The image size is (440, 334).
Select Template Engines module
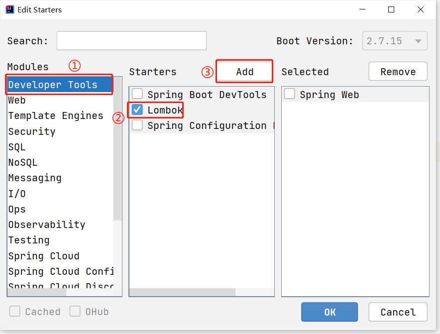coord(60,115)
